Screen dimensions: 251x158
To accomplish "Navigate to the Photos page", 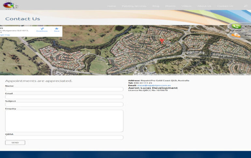I will pos(170,6).
